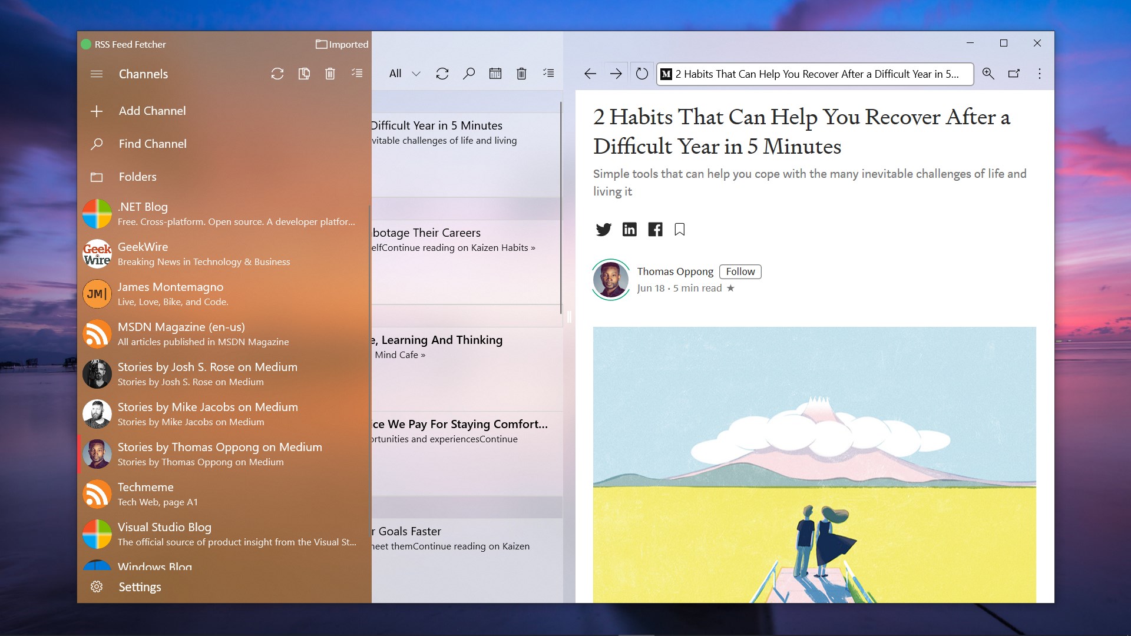
Task: Click the copy channels icon
Action: coord(304,74)
